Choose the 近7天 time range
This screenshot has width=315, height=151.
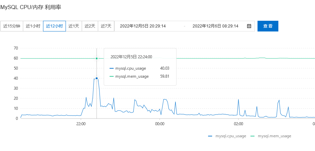(106, 26)
